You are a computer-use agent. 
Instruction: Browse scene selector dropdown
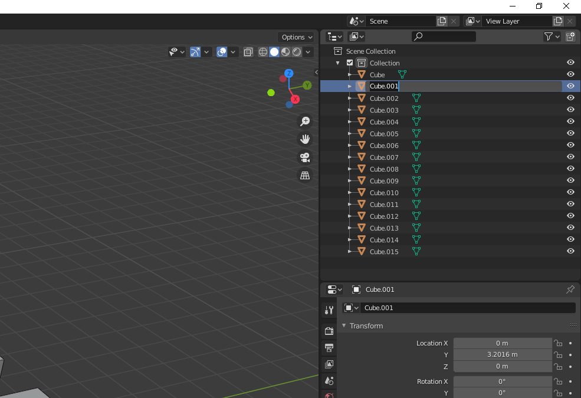point(356,21)
